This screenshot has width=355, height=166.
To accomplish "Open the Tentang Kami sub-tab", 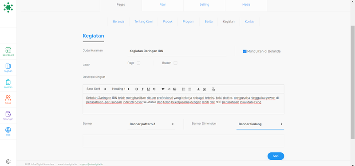I will 143,22.
